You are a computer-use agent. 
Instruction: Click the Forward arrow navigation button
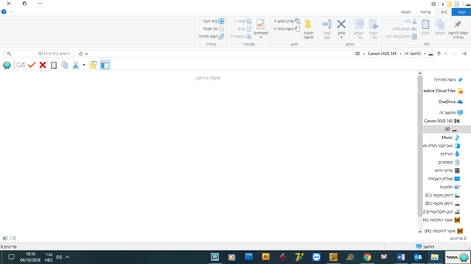coord(454,54)
